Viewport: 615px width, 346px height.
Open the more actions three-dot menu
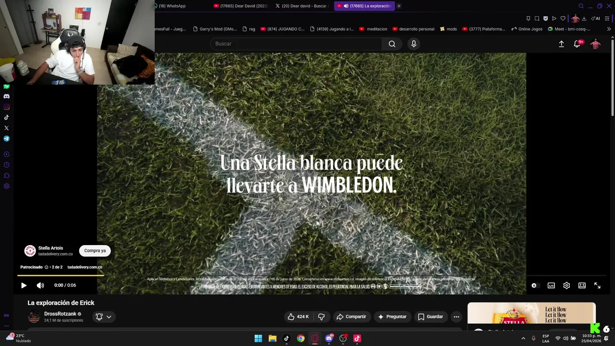pos(456,317)
